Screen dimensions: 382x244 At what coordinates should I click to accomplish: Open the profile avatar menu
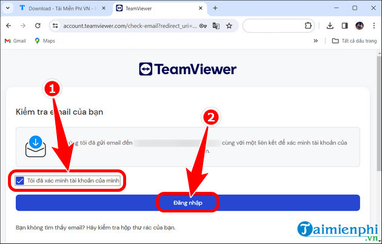(360, 25)
